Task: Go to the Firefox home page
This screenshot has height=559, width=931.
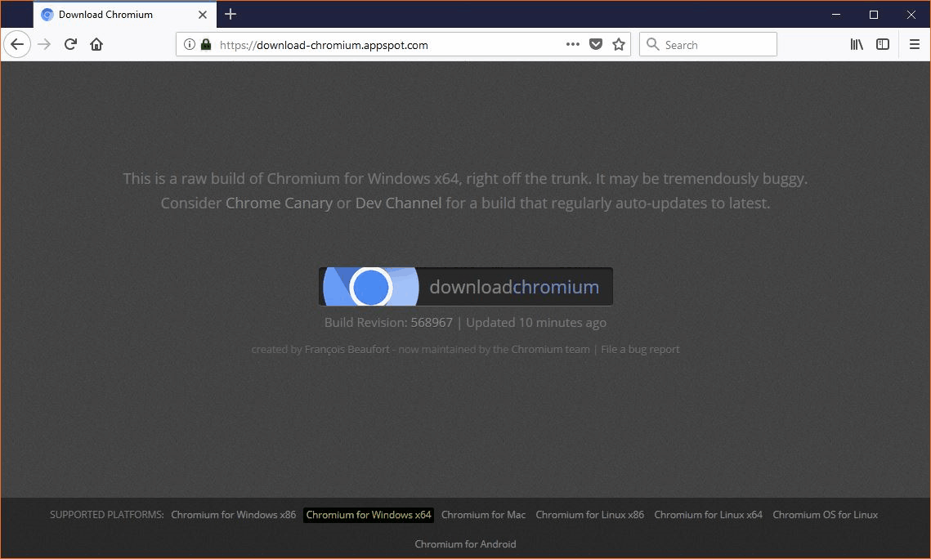Action: tap(96, 45)
